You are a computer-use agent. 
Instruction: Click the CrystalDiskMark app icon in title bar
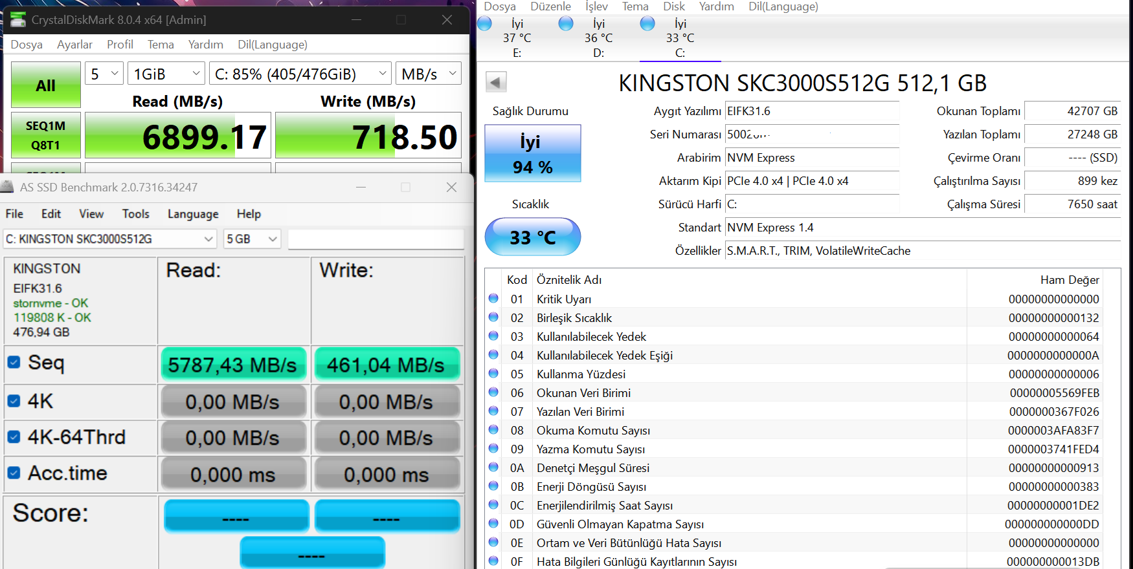18,19
